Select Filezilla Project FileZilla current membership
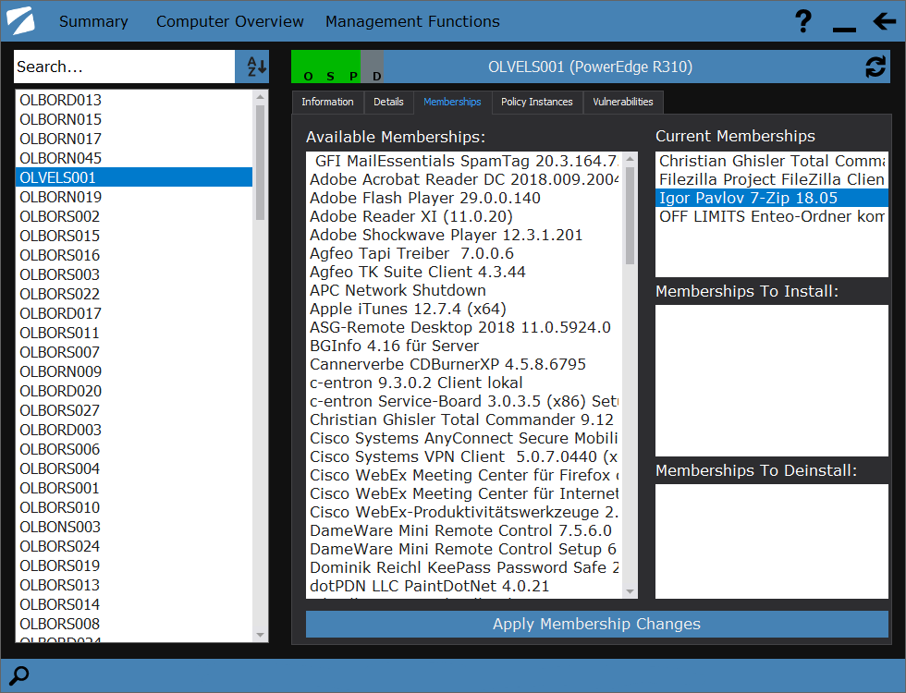Image resolution: width=906 pixels, height=693 pixels. [772, 179]
